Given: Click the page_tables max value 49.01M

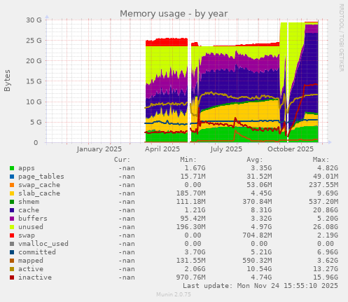Looking at the screenshot, I should (x=326, y=177).
